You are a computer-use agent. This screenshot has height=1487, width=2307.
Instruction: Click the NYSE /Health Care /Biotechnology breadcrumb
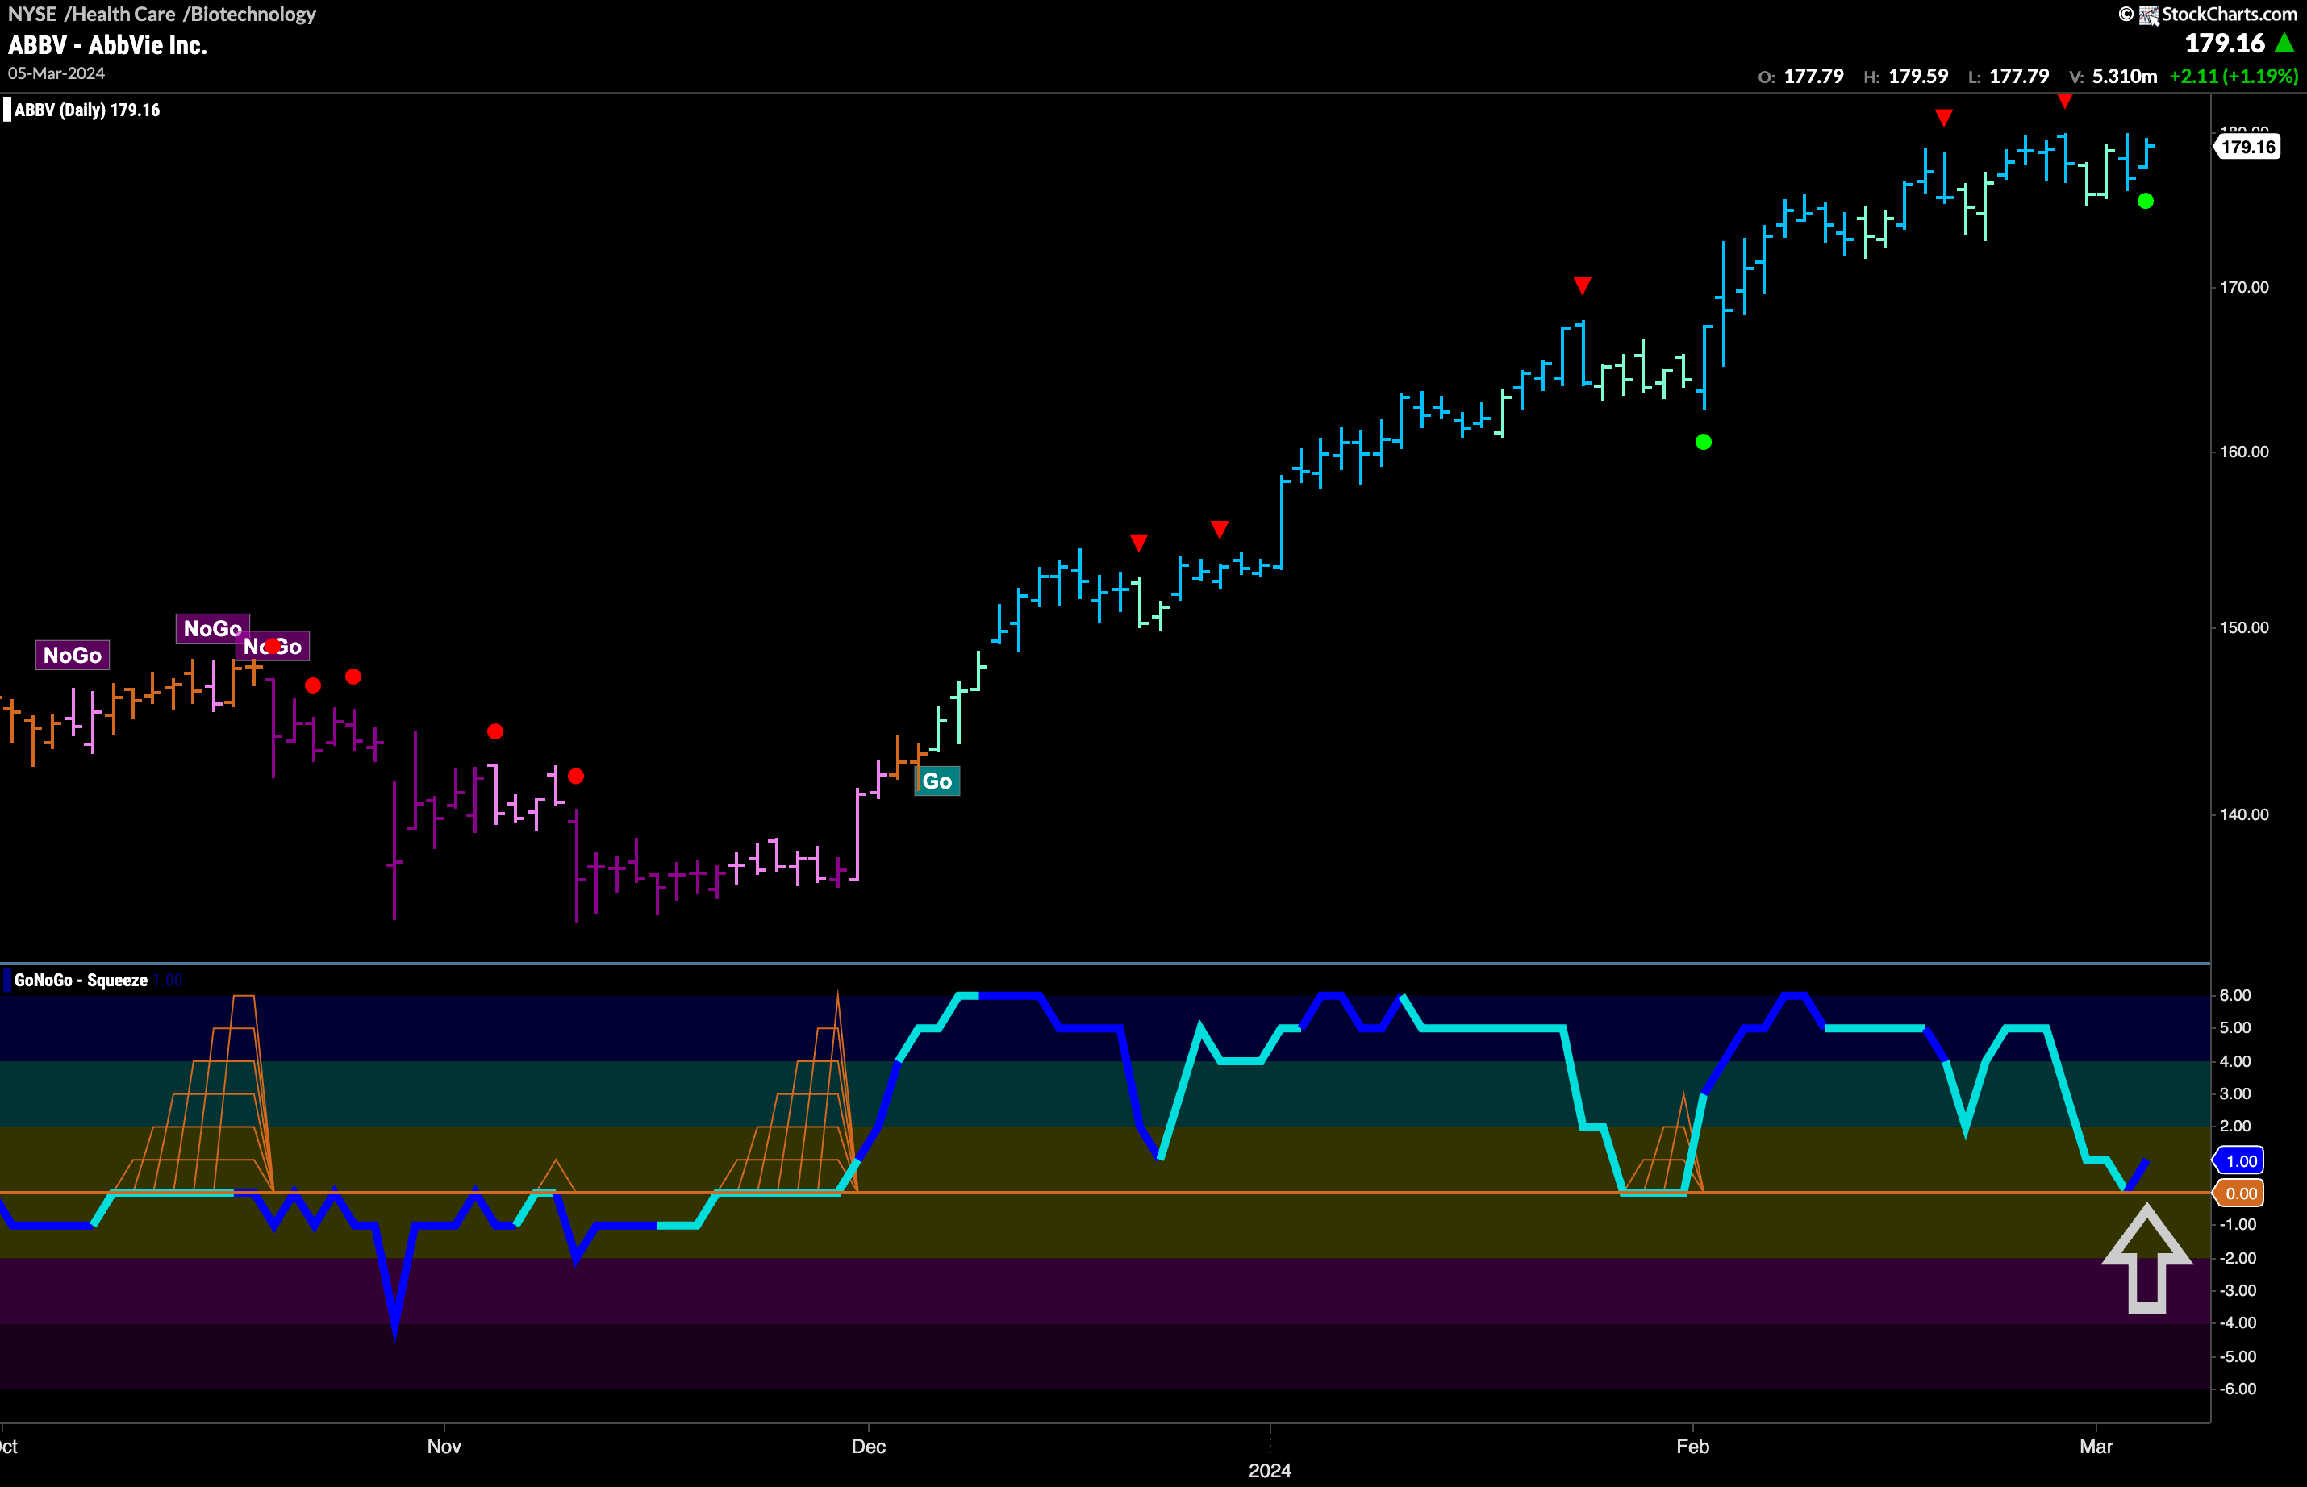pos(162,15)
